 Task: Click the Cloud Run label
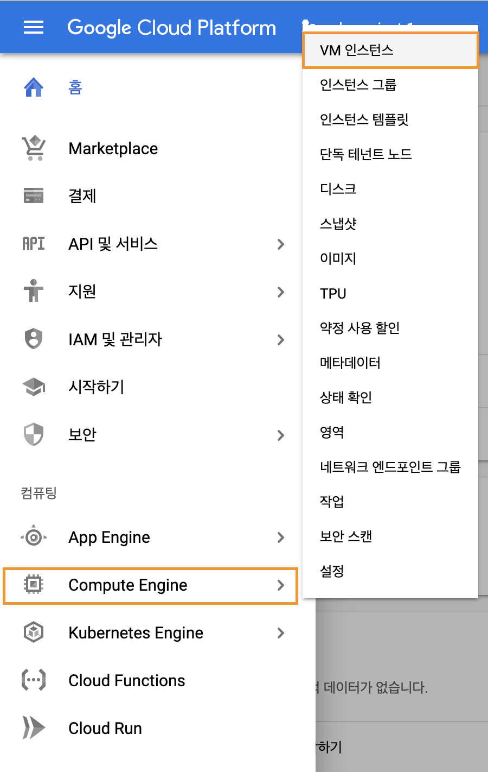pos(105,728)
